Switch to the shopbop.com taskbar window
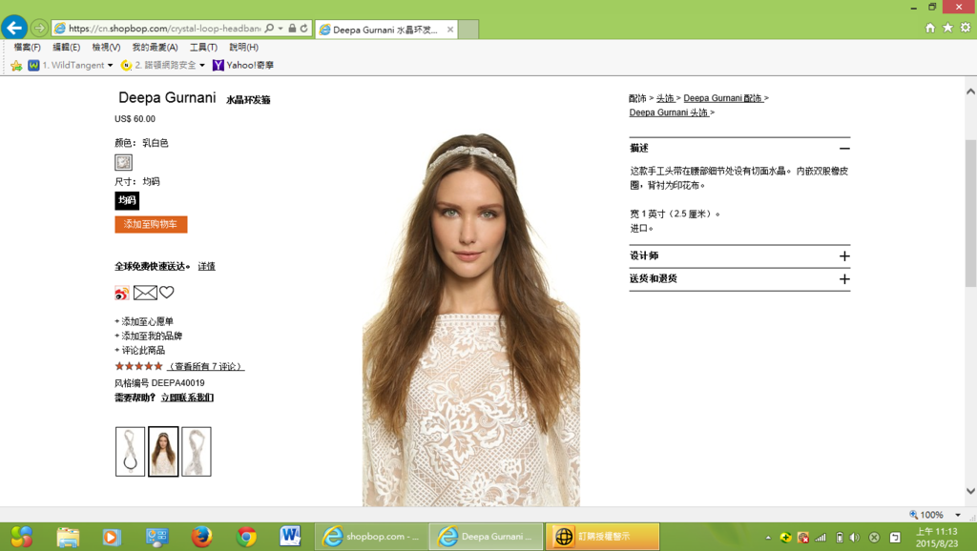 (371, 537)
